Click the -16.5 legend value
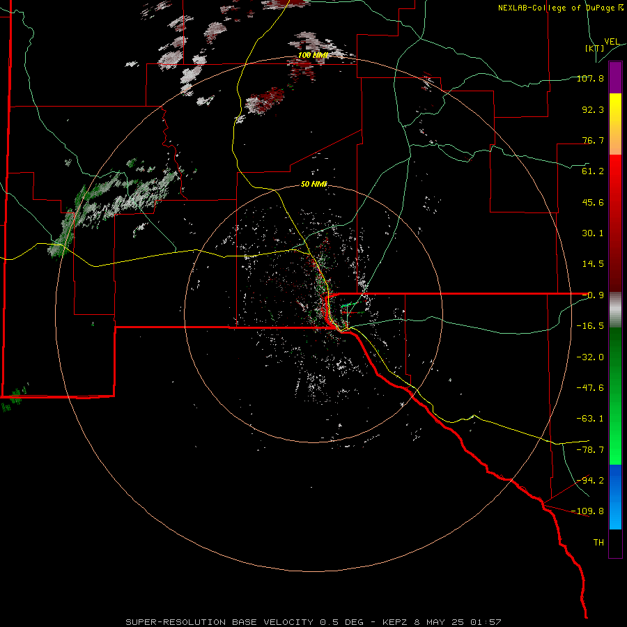This screenshot has width=627, height=627. click(x=590, y=326)
